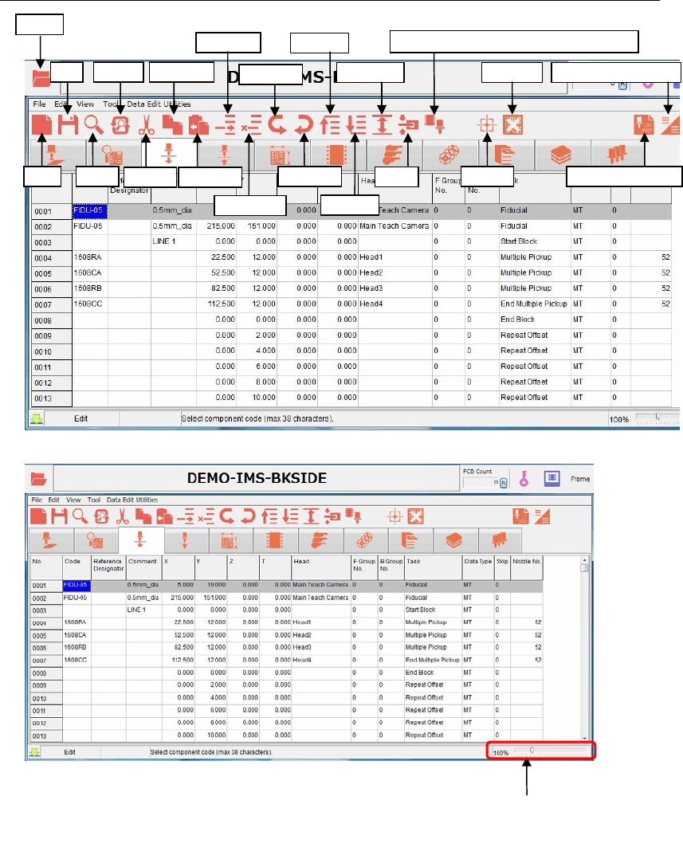
Task: Click the Cut scissors icon in the lower window toolbar
Action: coord(123,516)
